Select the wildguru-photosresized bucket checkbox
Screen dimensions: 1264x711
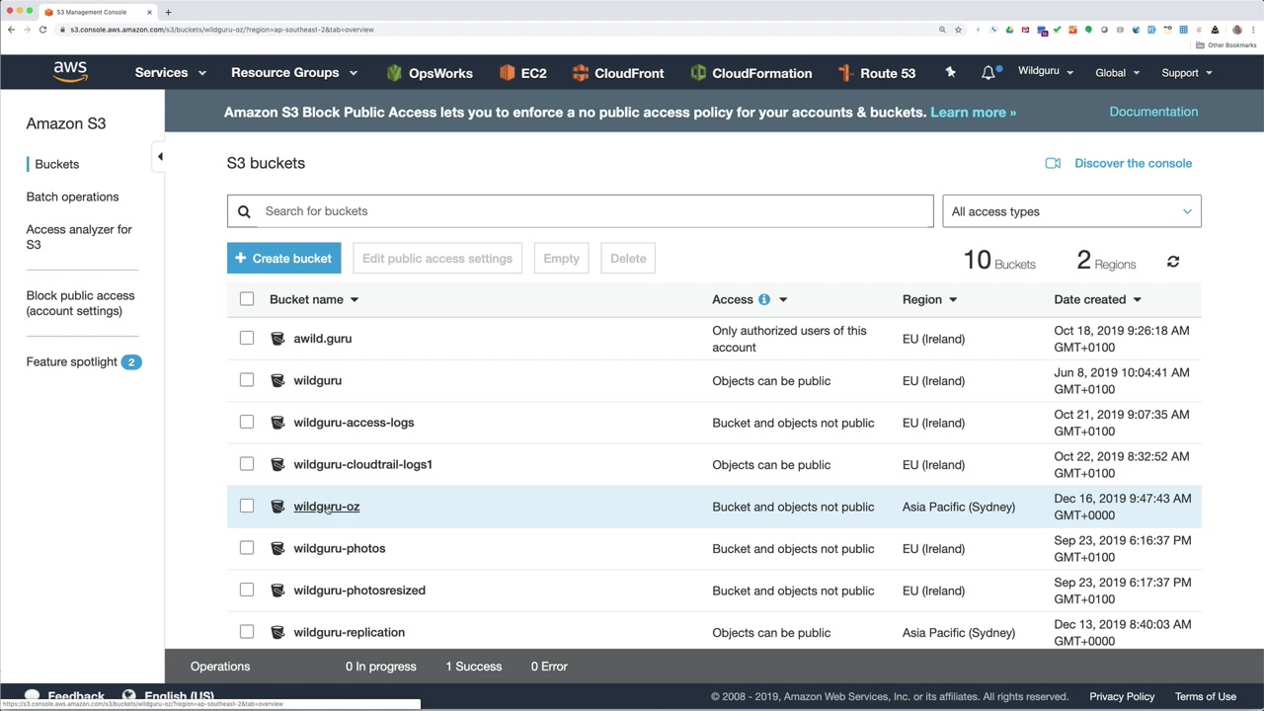pos(247,591)
